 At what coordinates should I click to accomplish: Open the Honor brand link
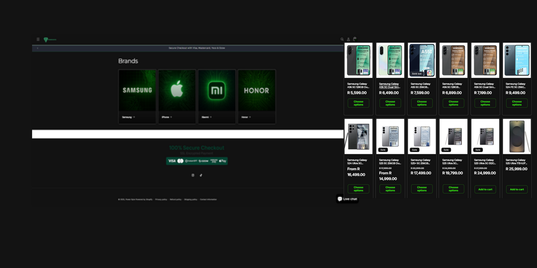[x=246, y=117]
